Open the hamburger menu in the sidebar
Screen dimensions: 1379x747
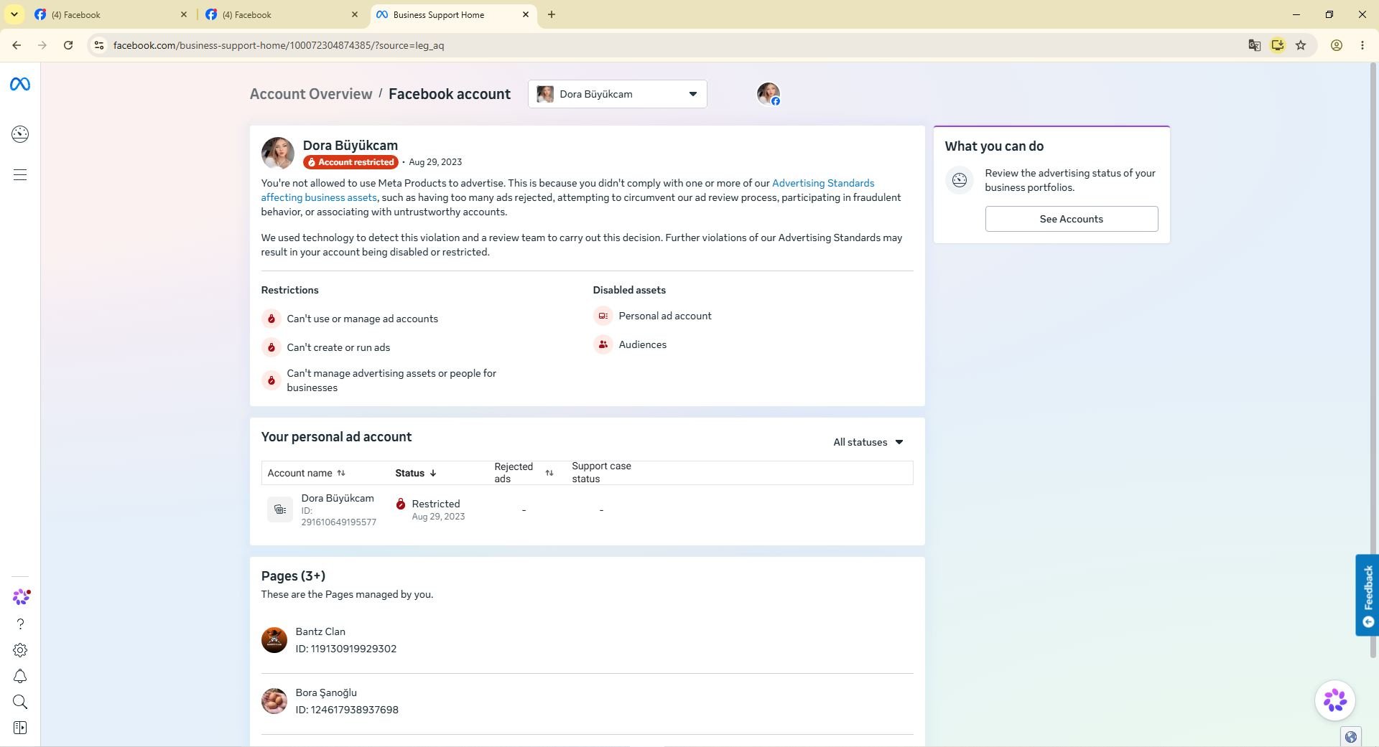(20, 175)
